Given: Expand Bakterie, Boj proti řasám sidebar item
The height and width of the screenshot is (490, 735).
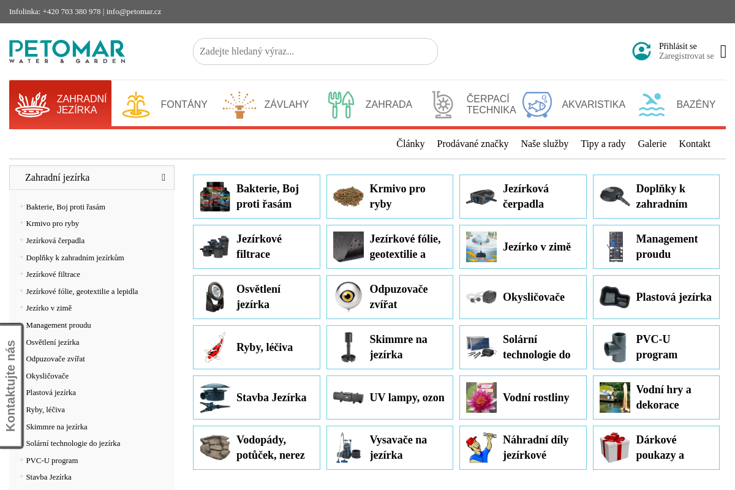Looking at the screenshot, I should coord(21,206).
